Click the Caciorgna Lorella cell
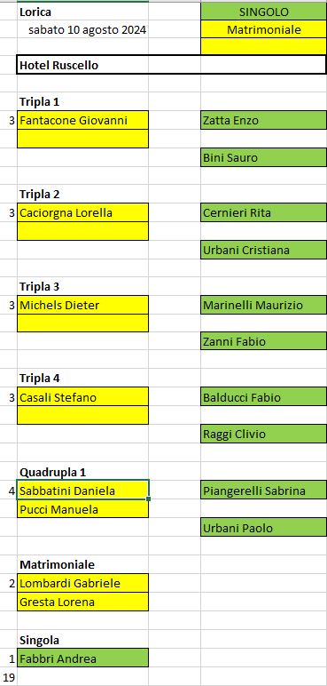 point(83,212)
